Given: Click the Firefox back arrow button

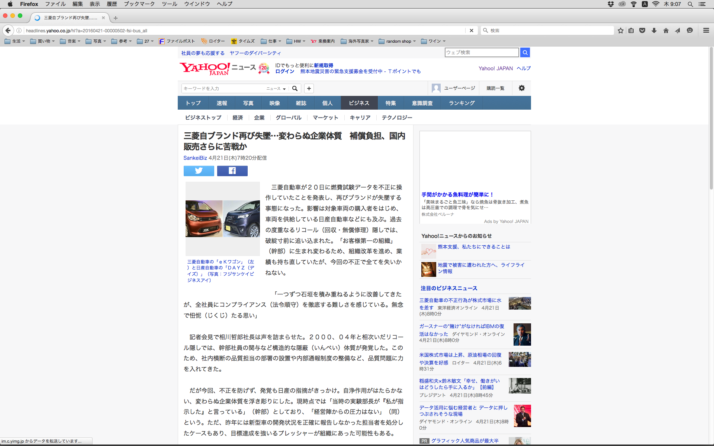Looking at the screenshot, I should [8, 30].
